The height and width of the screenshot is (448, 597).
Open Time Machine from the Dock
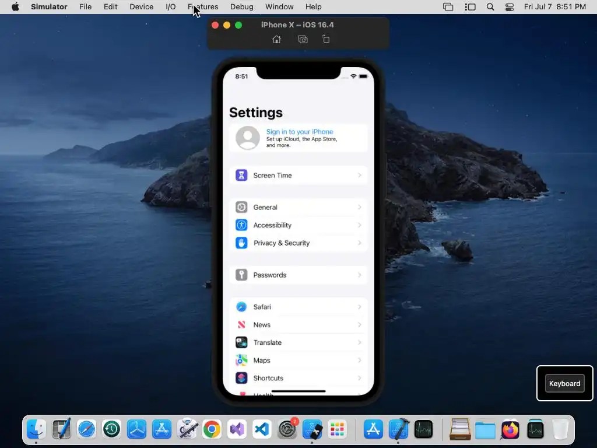(111, 429)
